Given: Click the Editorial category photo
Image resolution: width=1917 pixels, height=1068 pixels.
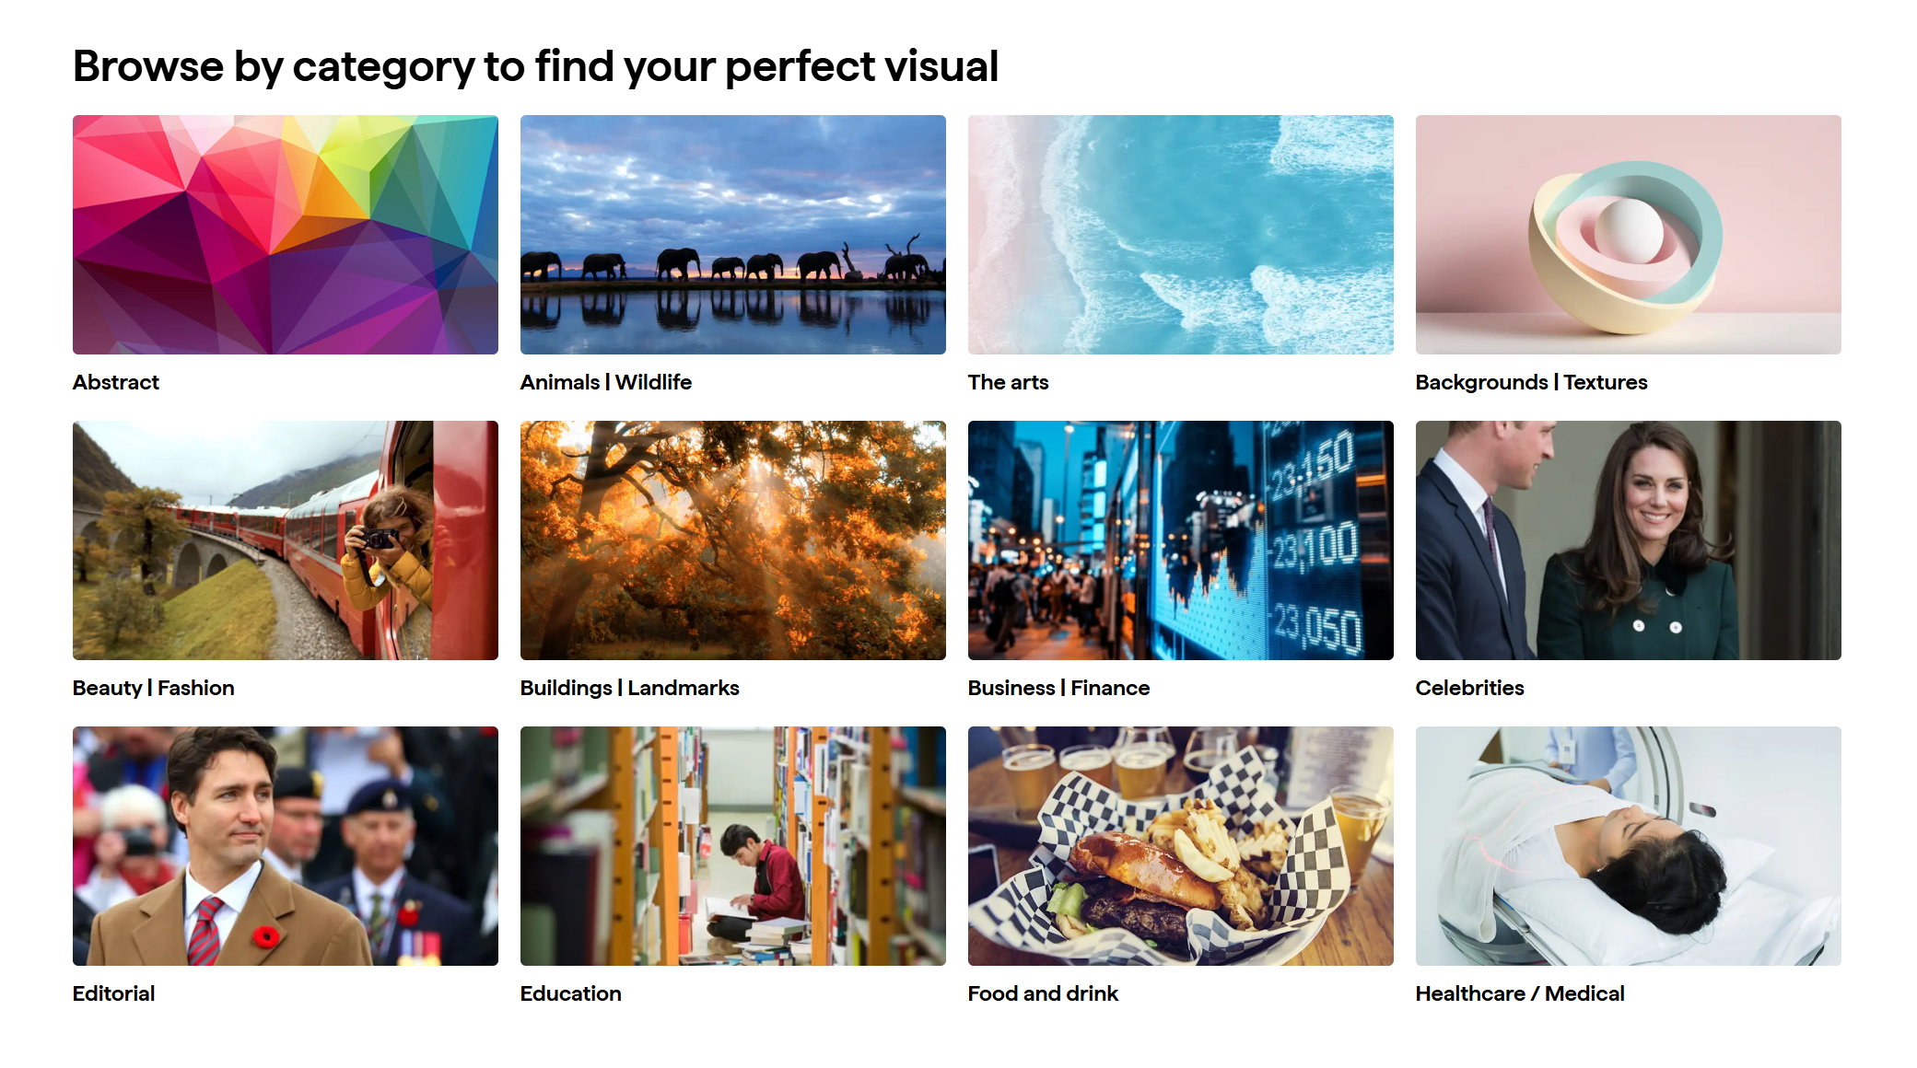Looking at the screenshot, I should (285, 845).
